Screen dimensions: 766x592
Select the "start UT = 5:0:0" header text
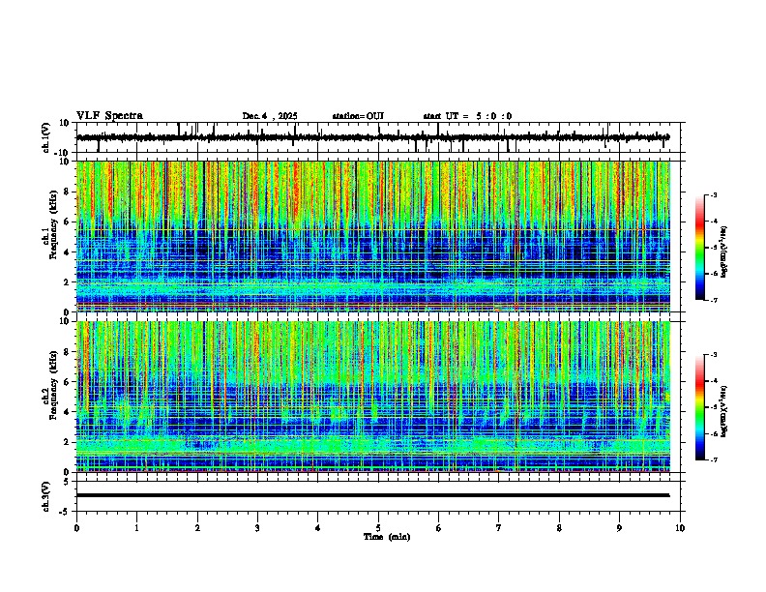coord(467,116)
